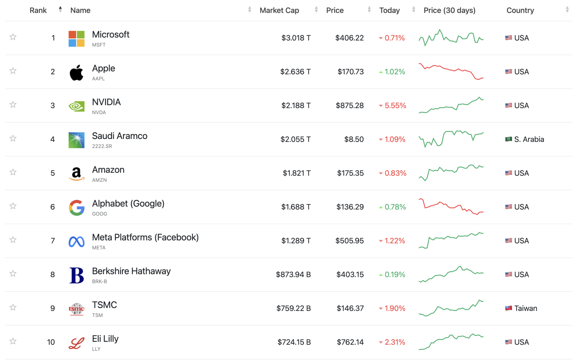Click the Meta Platforms logo icon
Screen dimensions: 579x361
[x=76, y=241]
